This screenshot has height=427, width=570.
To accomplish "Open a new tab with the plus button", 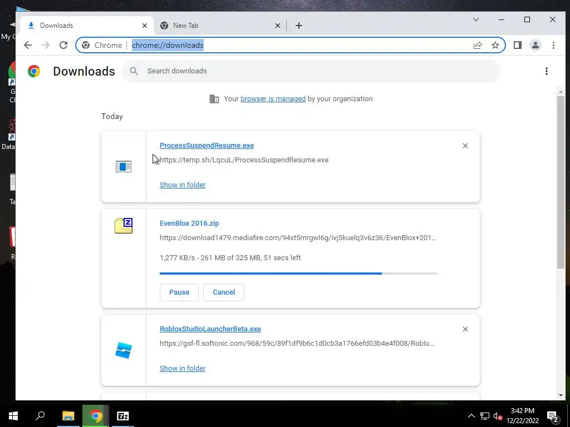I will coord(299,26).
